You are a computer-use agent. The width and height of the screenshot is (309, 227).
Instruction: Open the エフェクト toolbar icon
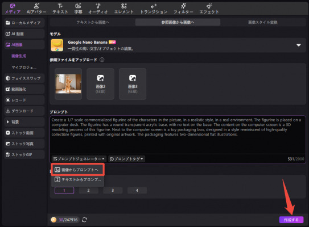click(209, 6)
